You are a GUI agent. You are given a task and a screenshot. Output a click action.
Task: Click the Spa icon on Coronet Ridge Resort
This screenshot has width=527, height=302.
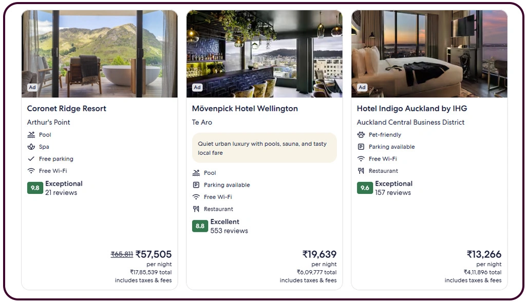[32, 147]
